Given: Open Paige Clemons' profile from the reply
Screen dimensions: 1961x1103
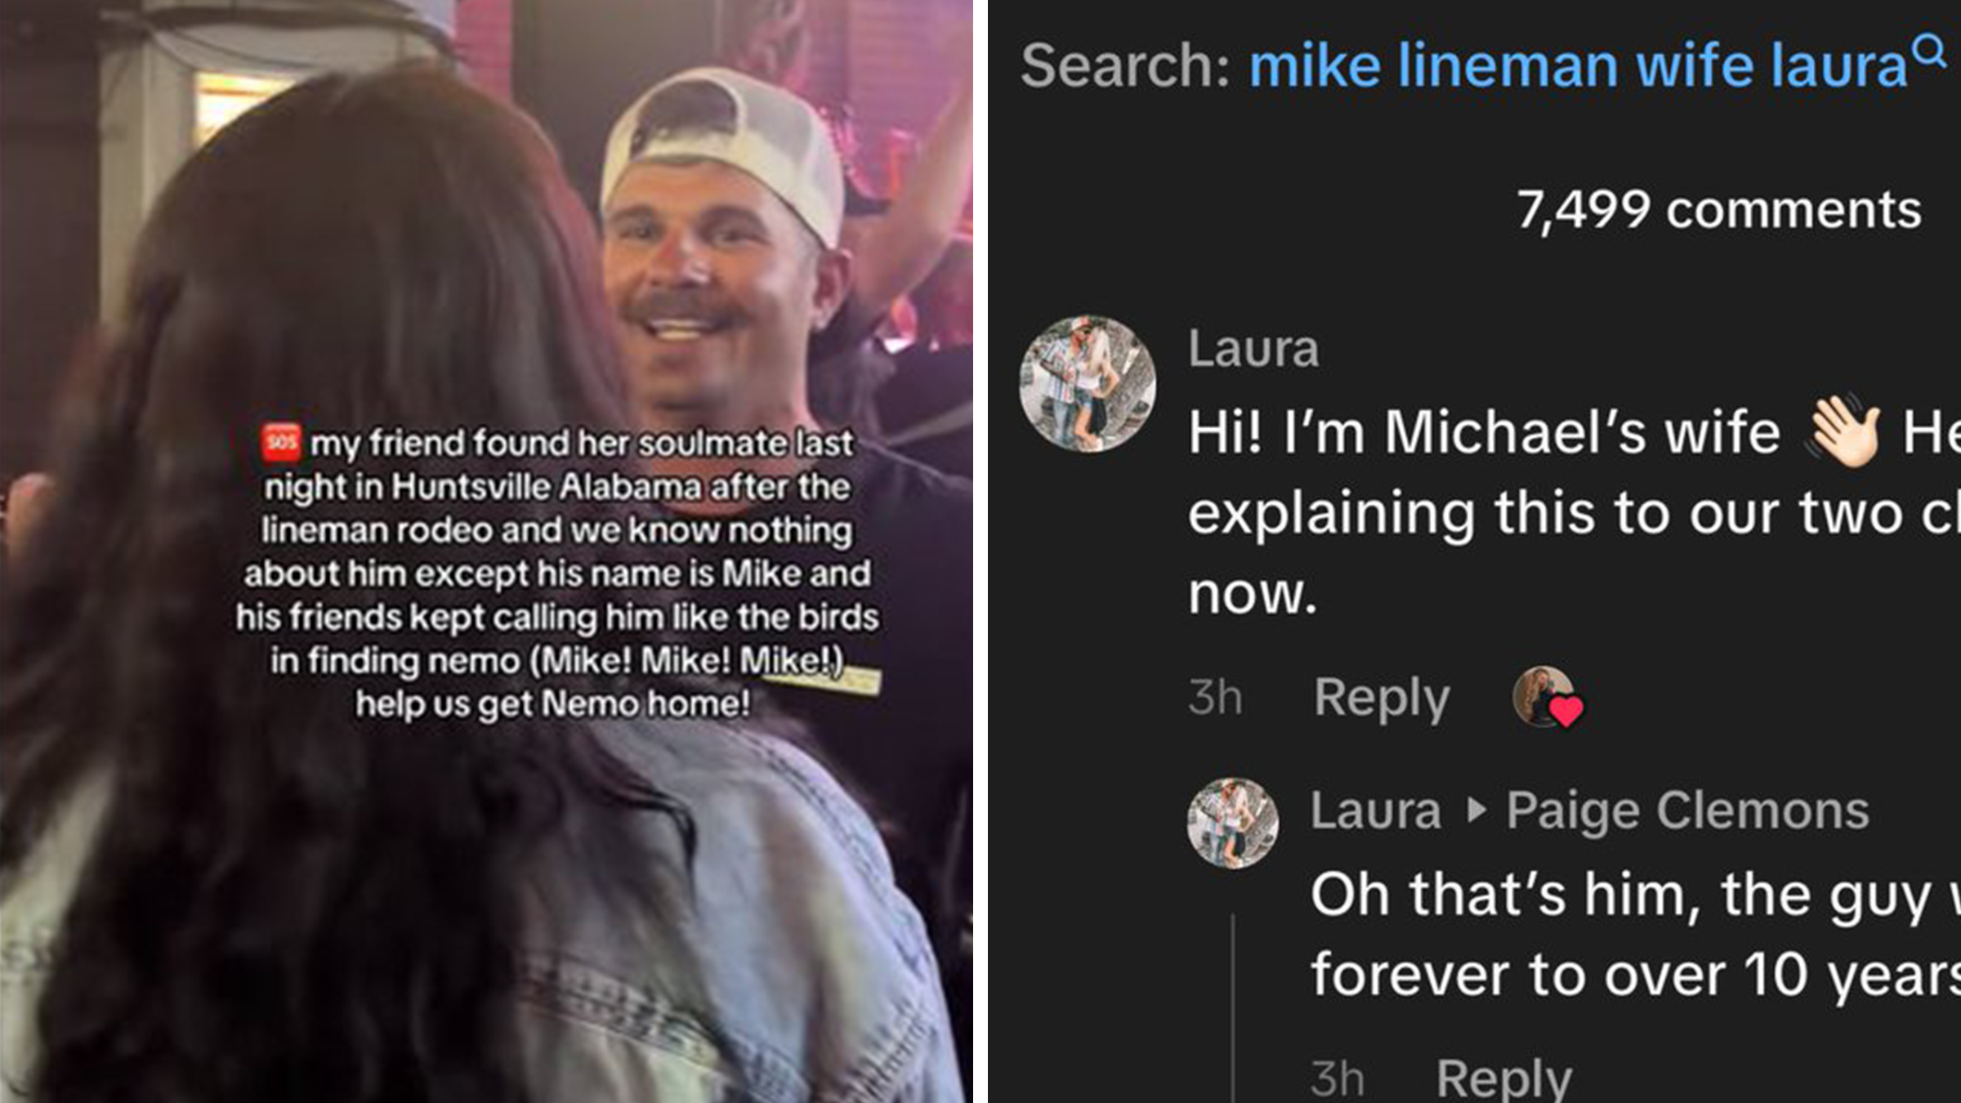Looking at the screenshot, I should pyautogui.click(x=1687, y=811).
